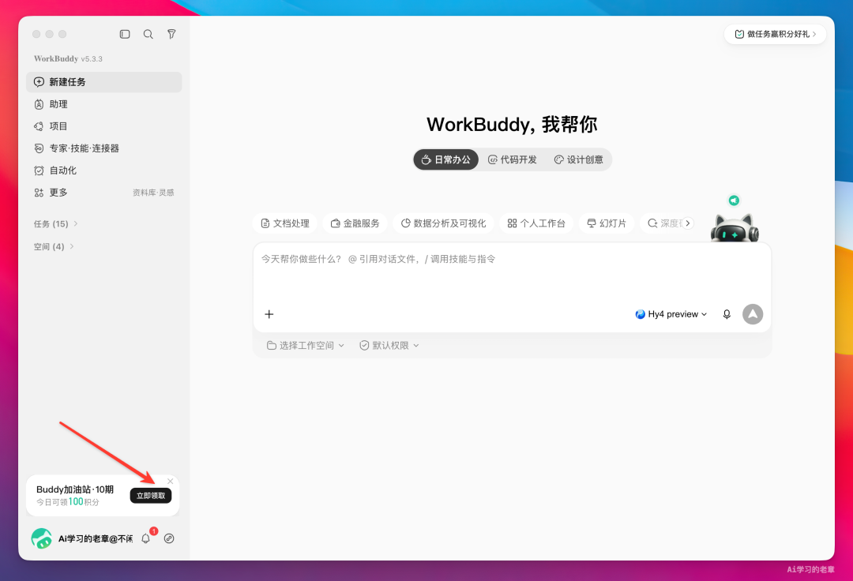The image size is (853, 581).
Task: Click username Ai学习的老章@不闲
Action: point(96,538)
